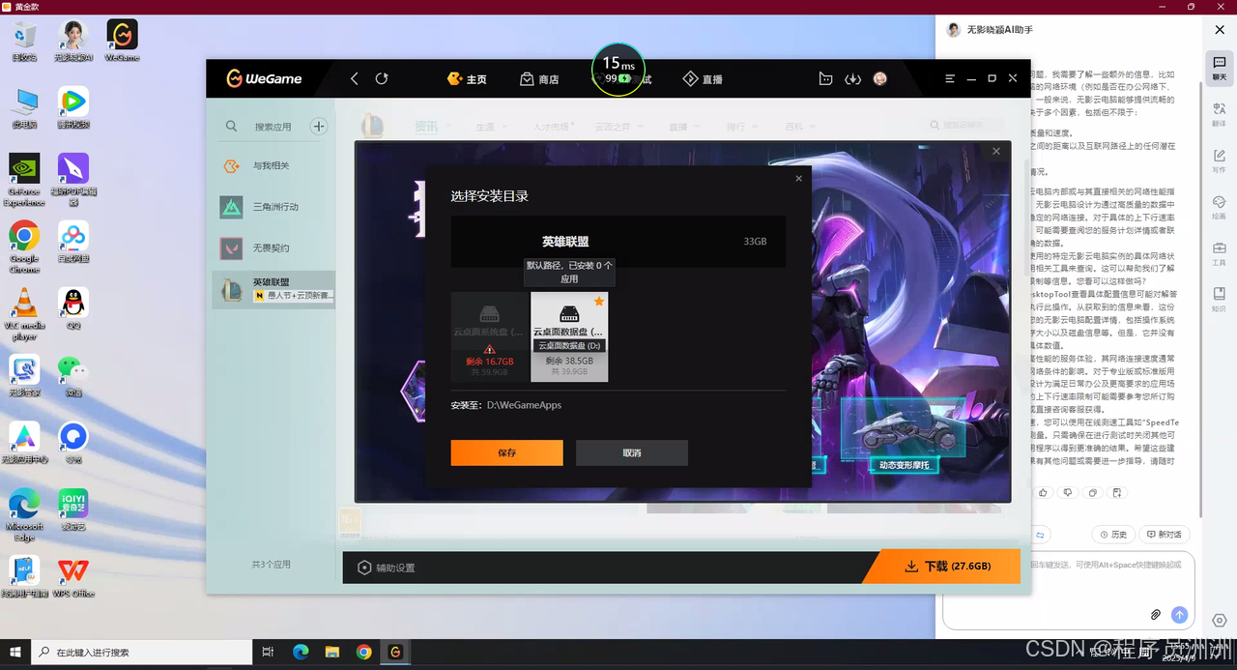Open the WeGame folder/library icon

825,78
